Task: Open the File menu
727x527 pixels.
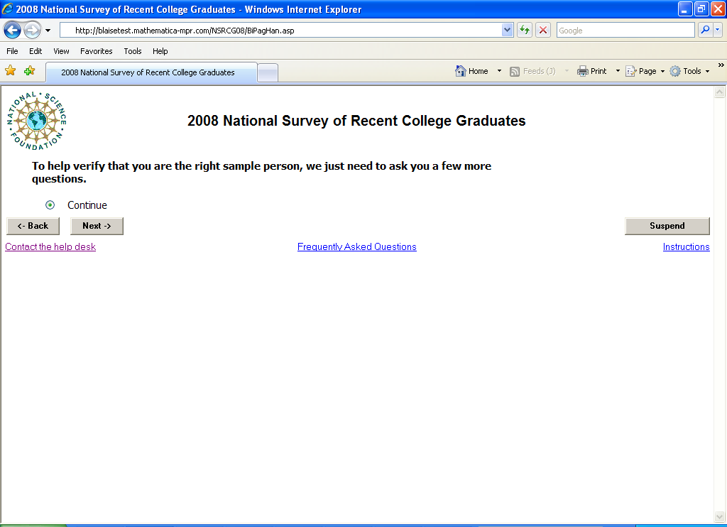Action: click(x=12, y=51)
